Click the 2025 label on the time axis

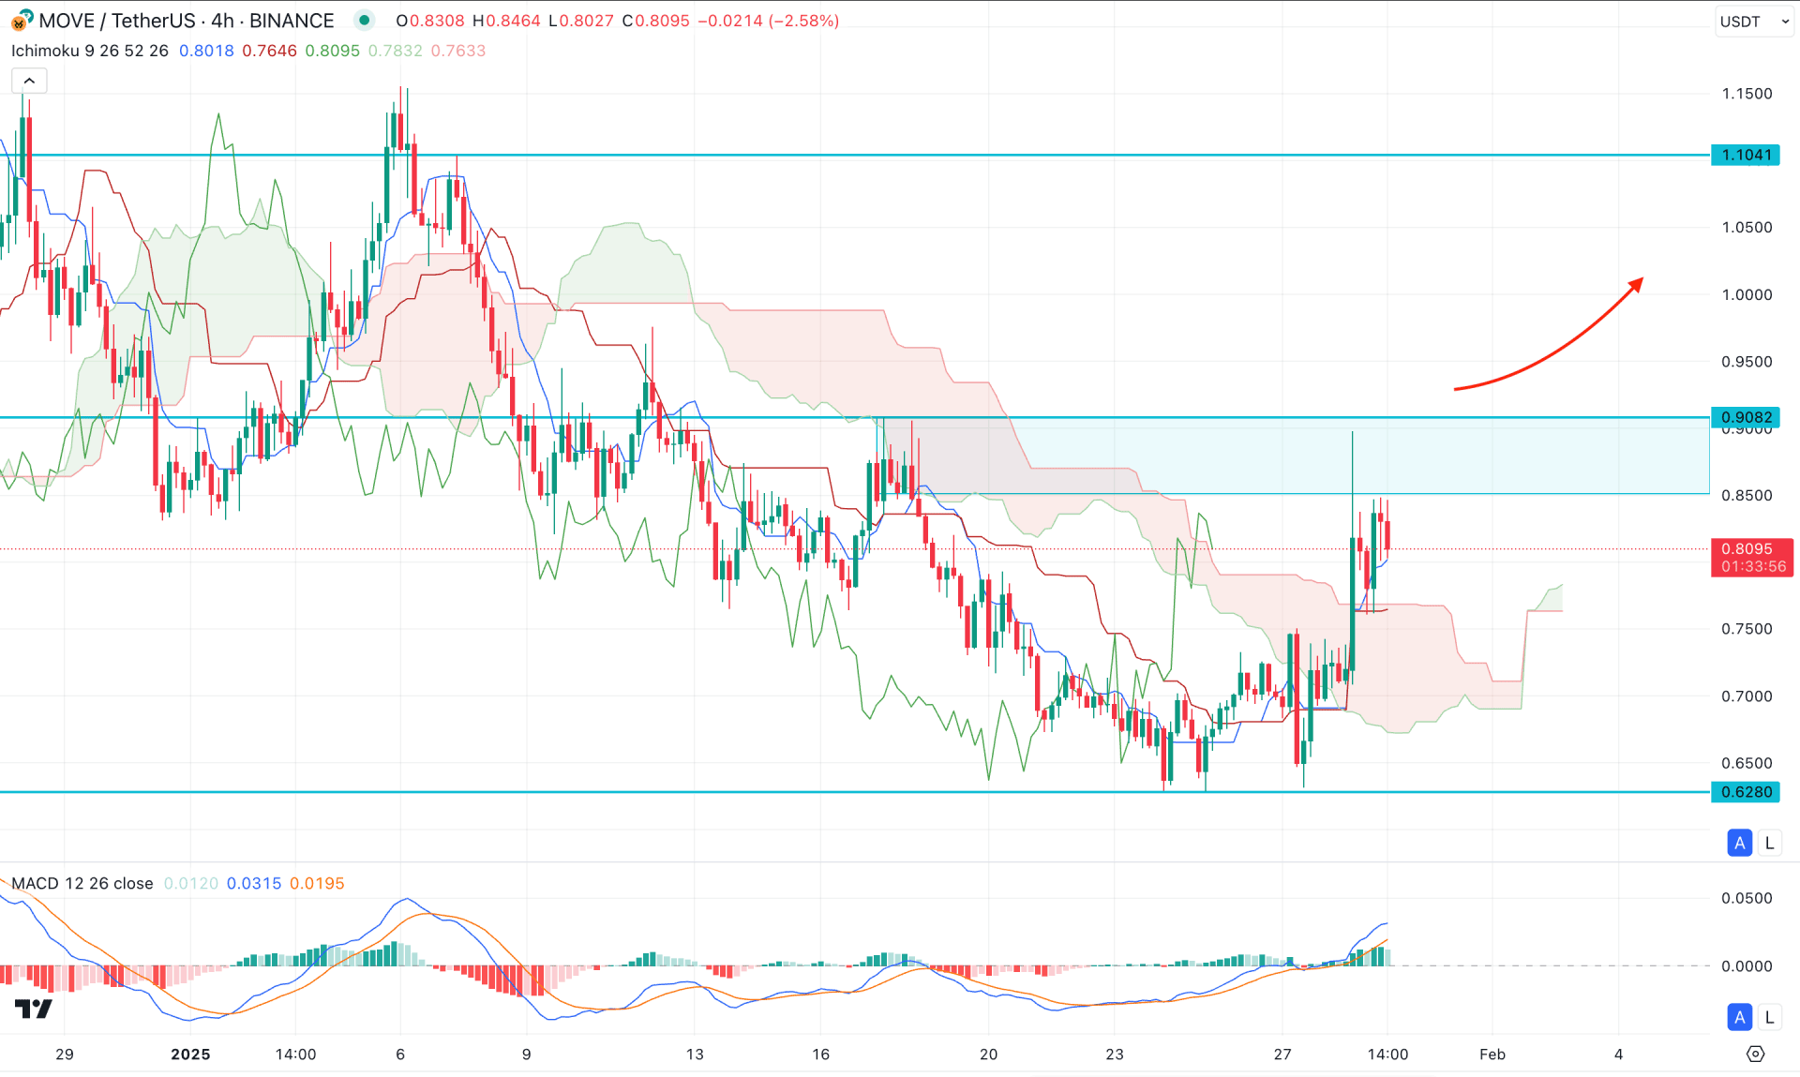190,1055
